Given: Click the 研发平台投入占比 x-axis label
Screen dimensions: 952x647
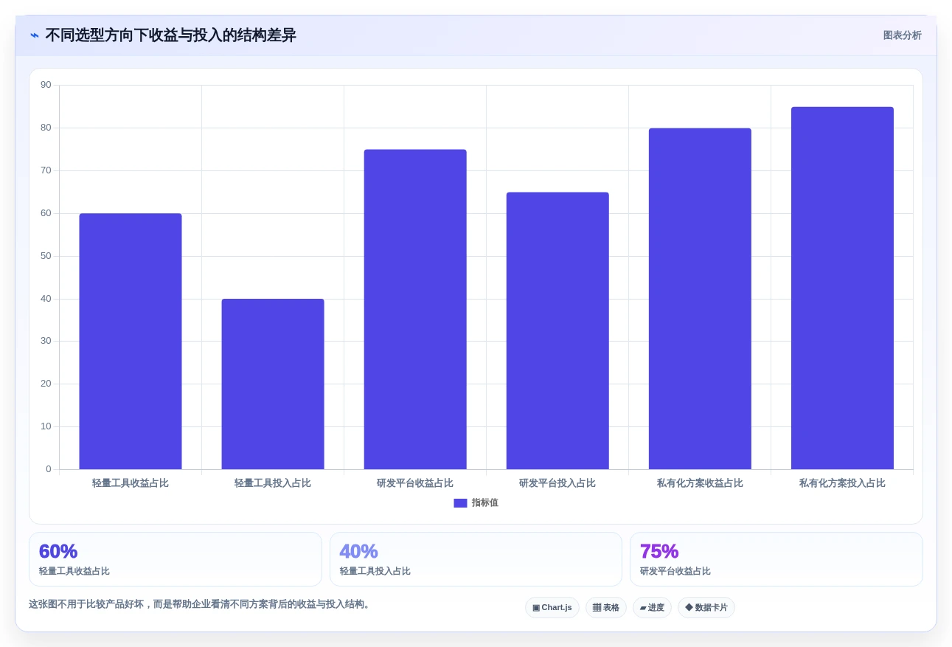Looking at the screenshot, I should point(557,483).
